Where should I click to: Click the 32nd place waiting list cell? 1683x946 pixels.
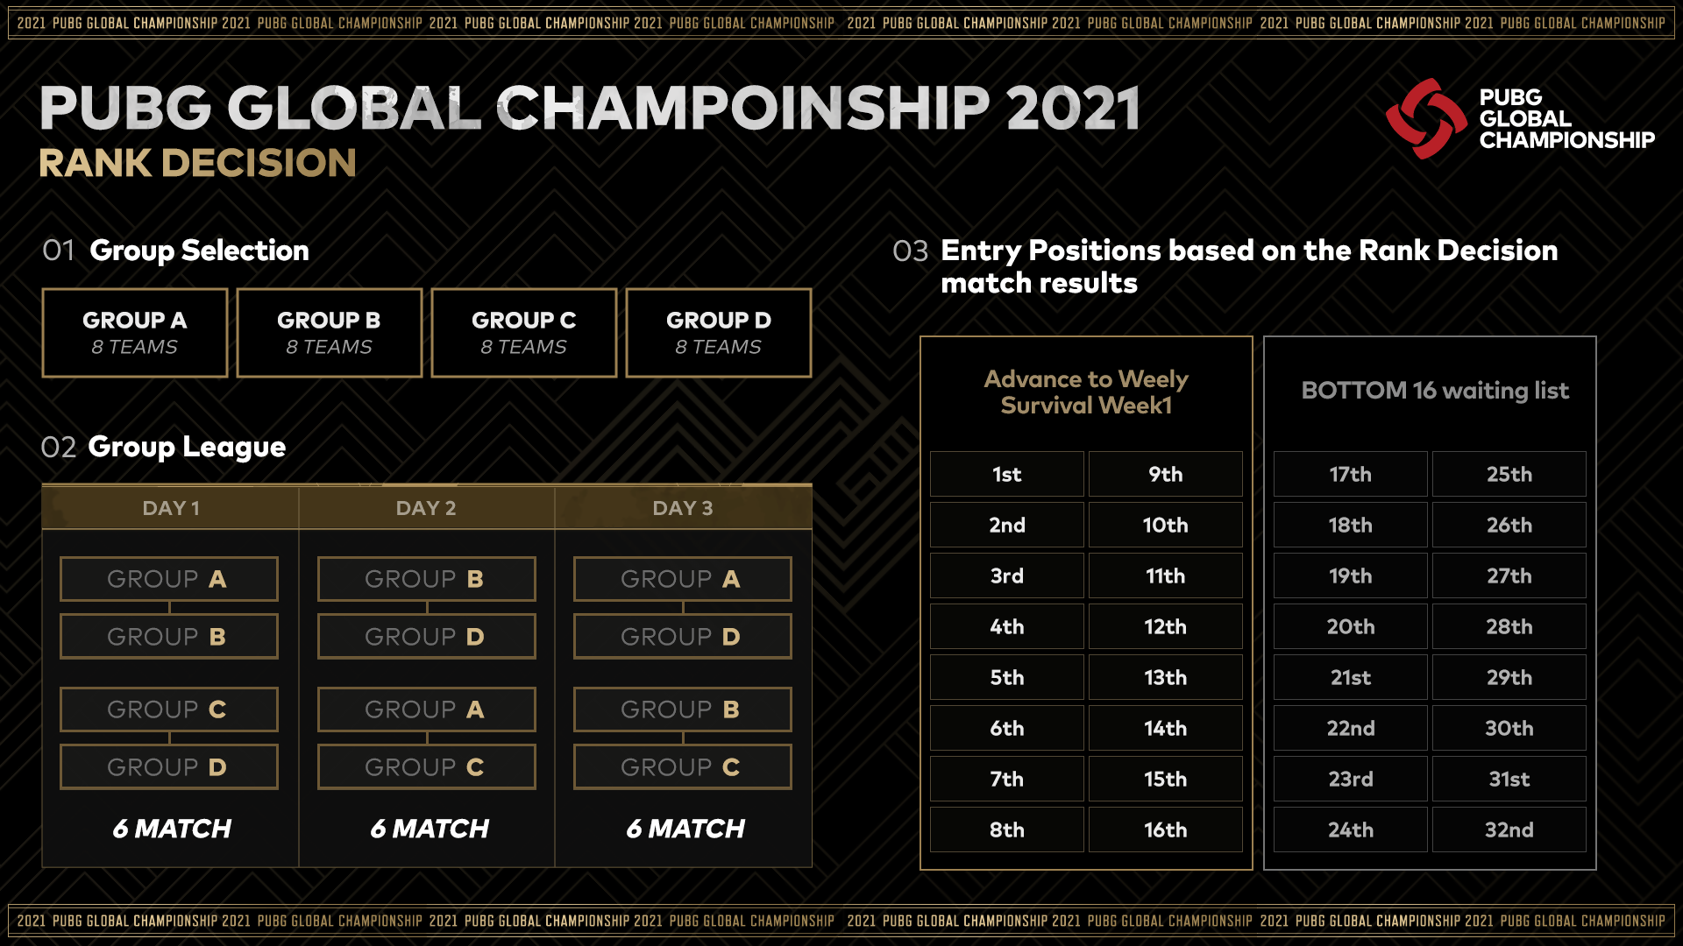1509,830
